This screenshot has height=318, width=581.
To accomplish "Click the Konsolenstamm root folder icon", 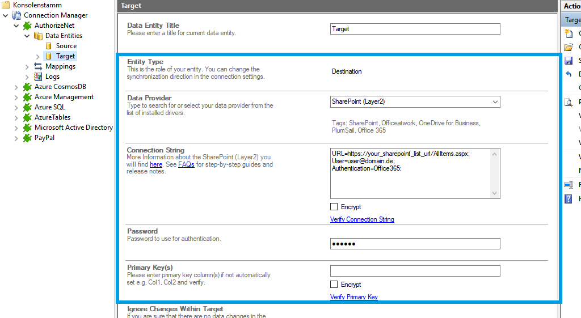I will pos(6,5).
